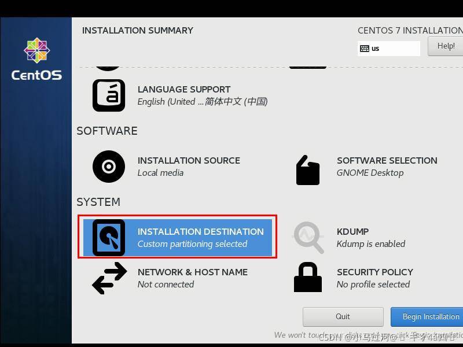
Task: Click the Security Policy padlock icon
Action: [308, 278]
